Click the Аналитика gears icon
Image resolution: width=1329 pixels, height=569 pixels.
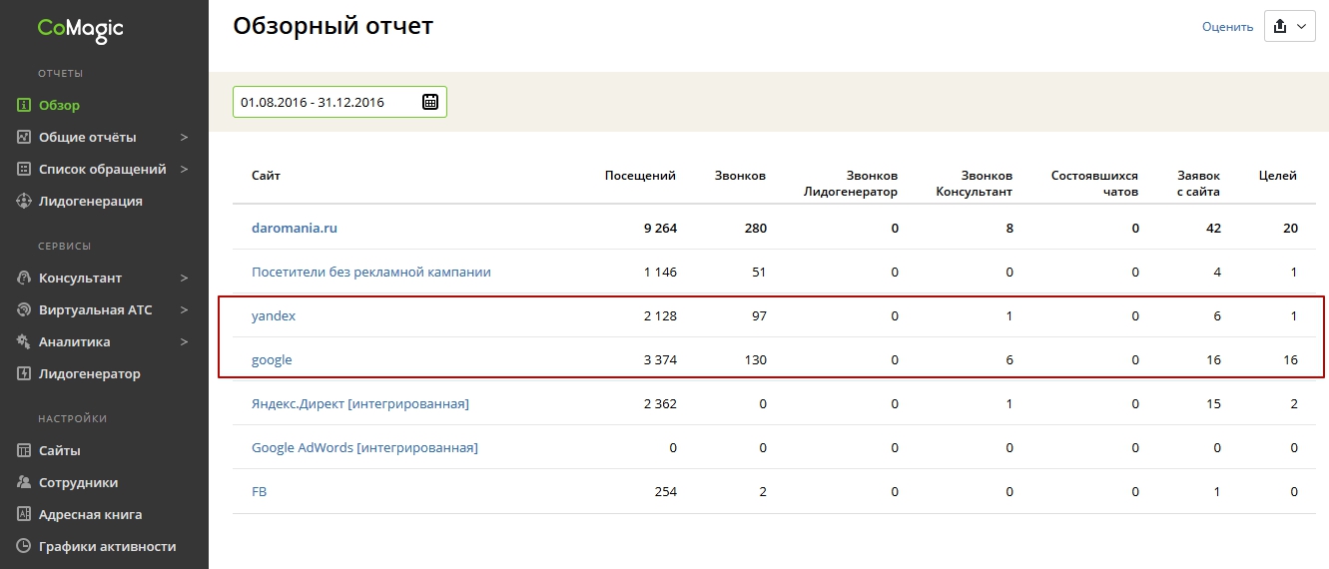coord(25,341)
